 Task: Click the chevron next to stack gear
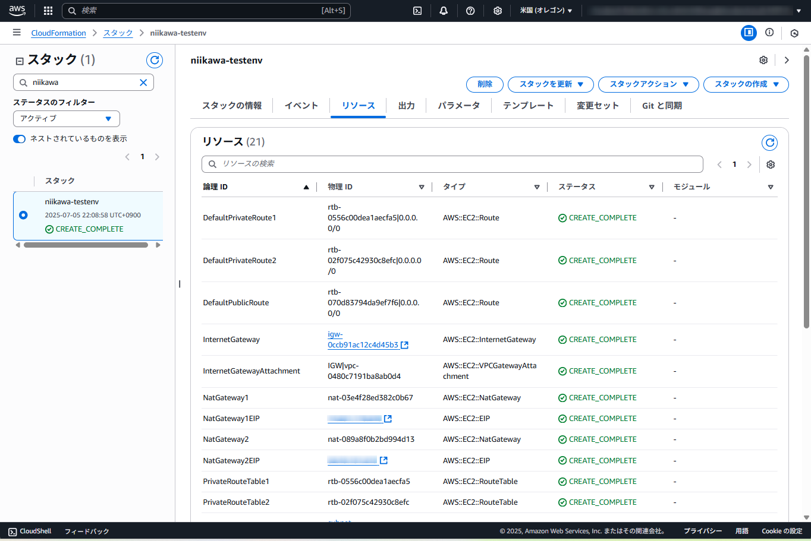click(x=787, y=60)
